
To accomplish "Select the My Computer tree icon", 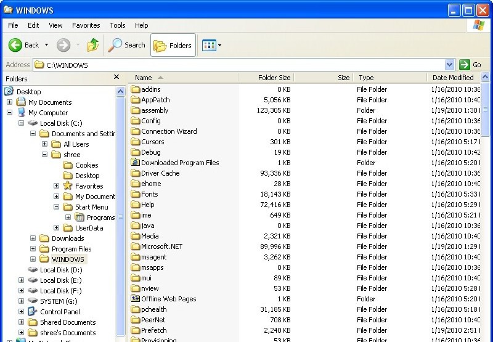I will [x=21, y=112].
